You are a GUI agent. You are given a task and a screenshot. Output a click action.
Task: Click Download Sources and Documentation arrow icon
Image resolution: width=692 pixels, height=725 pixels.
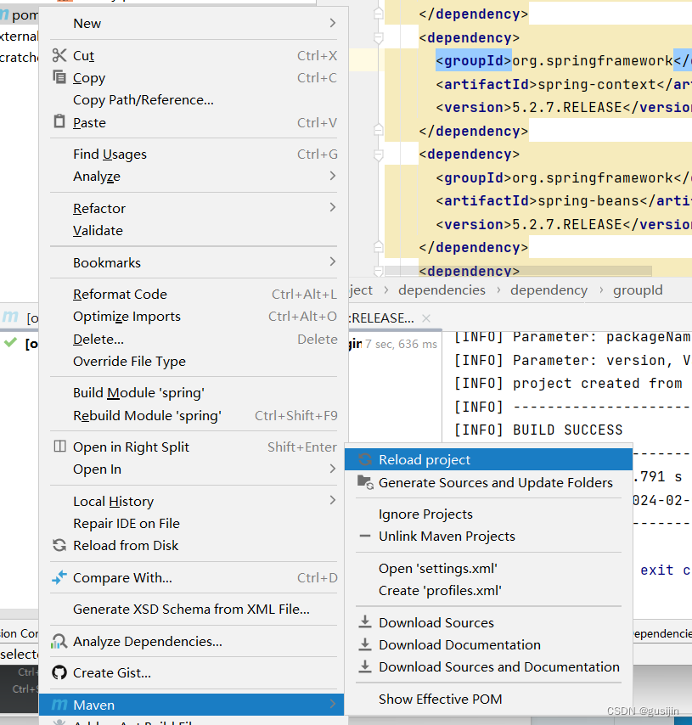tap(365, 666)
